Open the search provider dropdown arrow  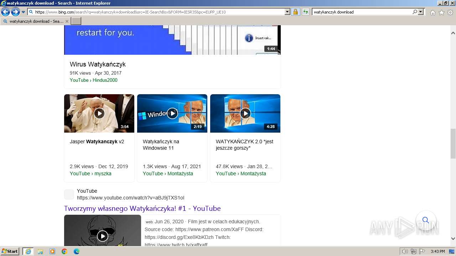click(421, 12)
